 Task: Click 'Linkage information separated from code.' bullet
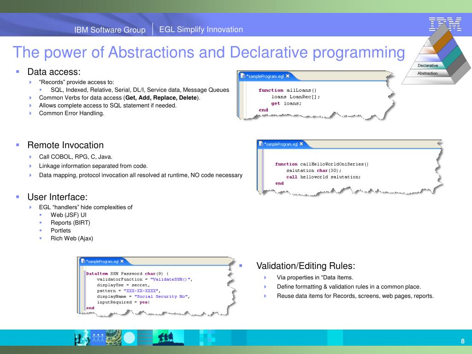(x=93, y=166)
